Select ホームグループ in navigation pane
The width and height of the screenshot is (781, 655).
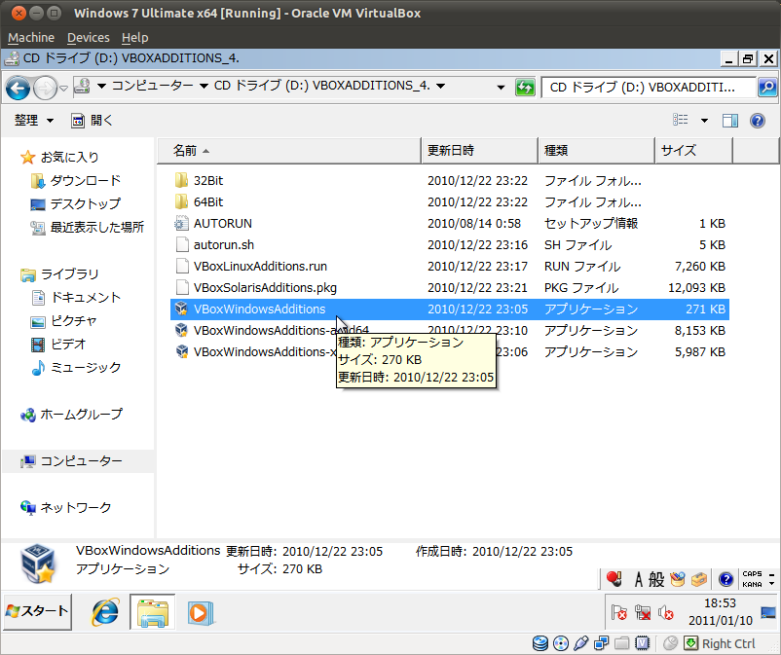(71, 415)
